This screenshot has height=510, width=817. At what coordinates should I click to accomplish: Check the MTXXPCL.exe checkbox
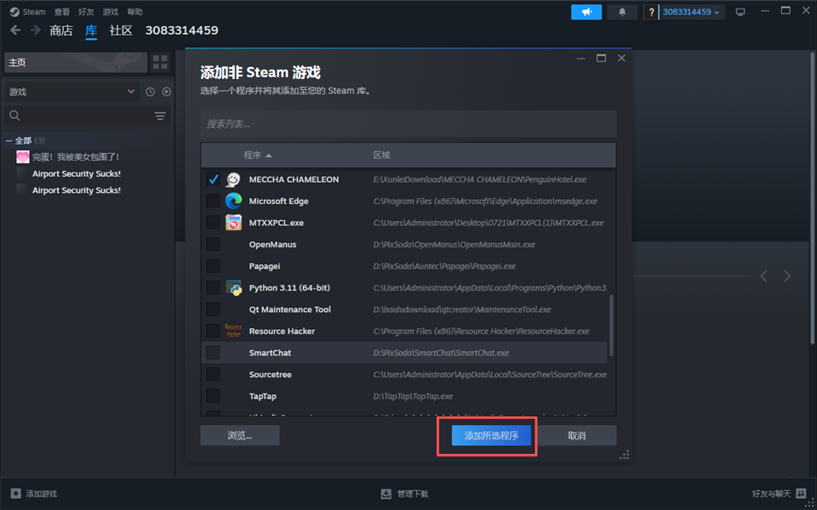coord(213,223)
